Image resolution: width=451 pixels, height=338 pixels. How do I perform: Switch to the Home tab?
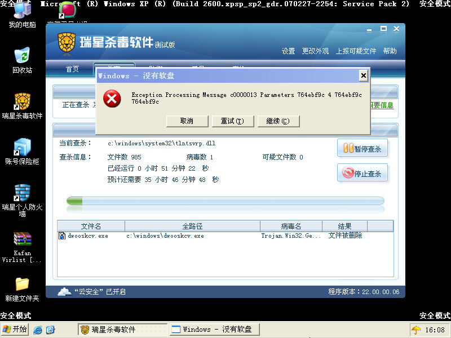coord(72,69)
